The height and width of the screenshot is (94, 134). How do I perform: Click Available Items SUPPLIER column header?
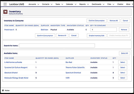coord(70,58)
